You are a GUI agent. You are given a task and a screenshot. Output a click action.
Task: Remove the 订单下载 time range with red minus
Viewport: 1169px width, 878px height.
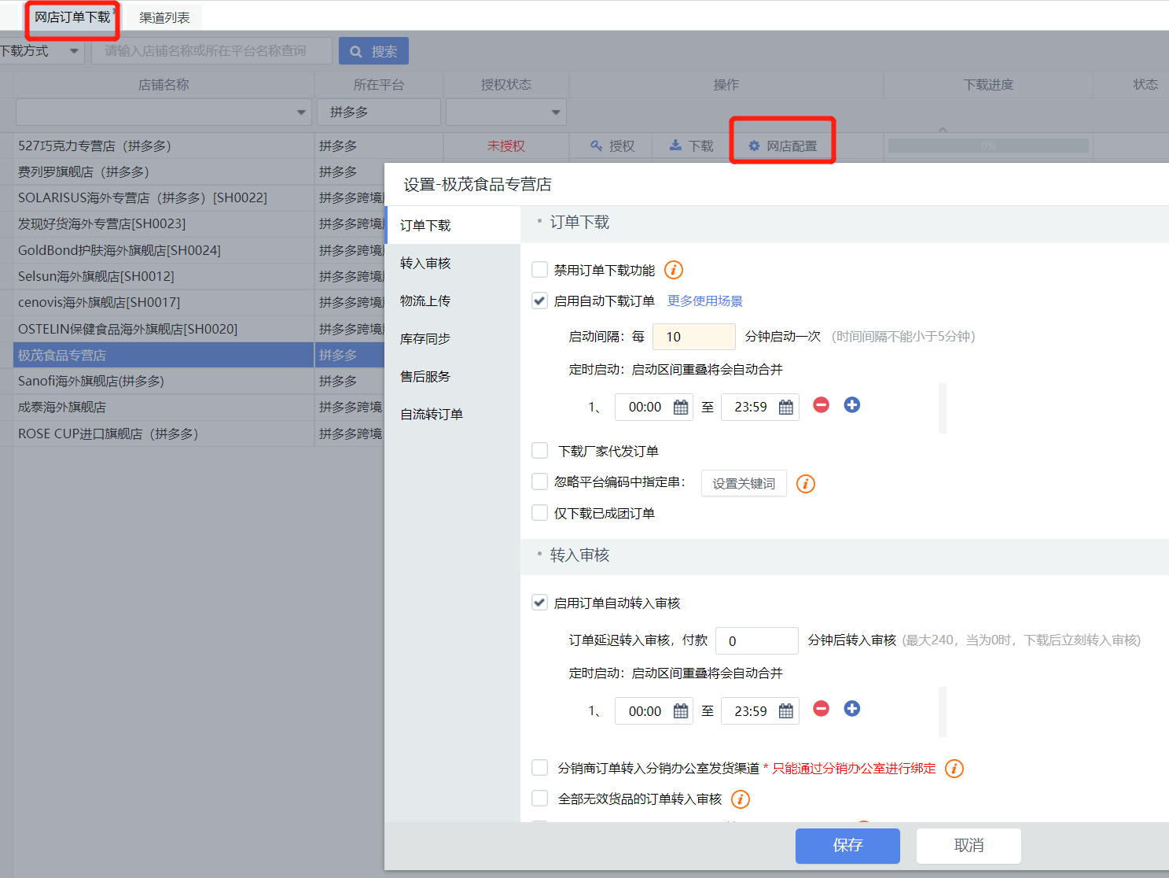click(821, 405)
